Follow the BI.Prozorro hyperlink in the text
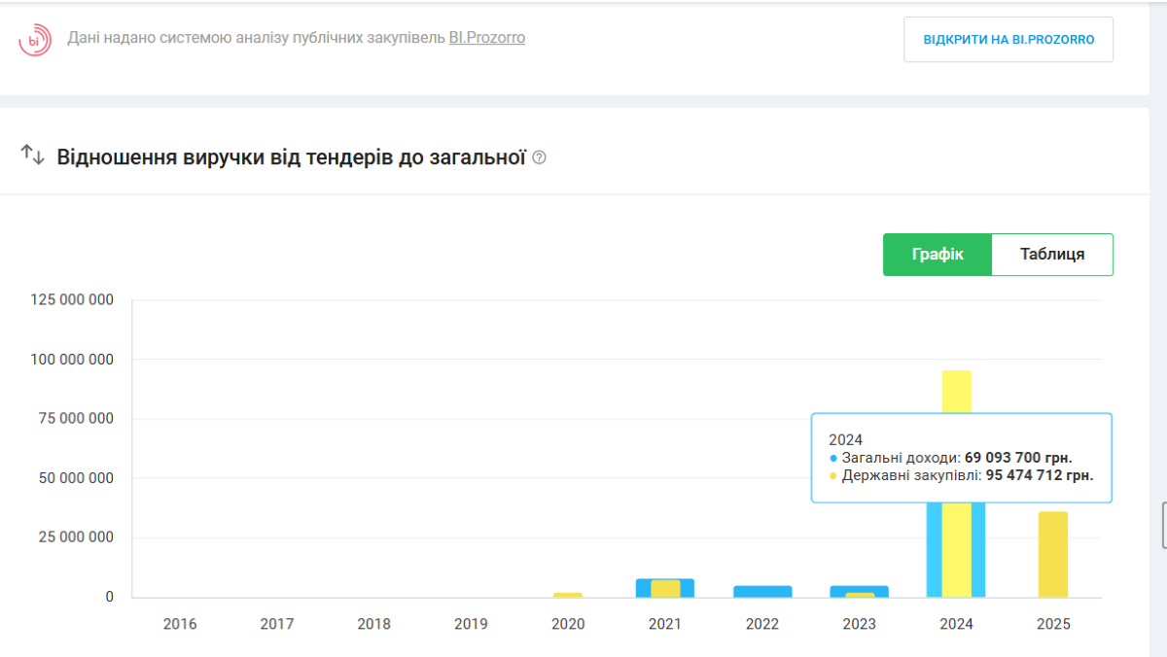This screenshot has width=1167, height=657. point(486,38)
